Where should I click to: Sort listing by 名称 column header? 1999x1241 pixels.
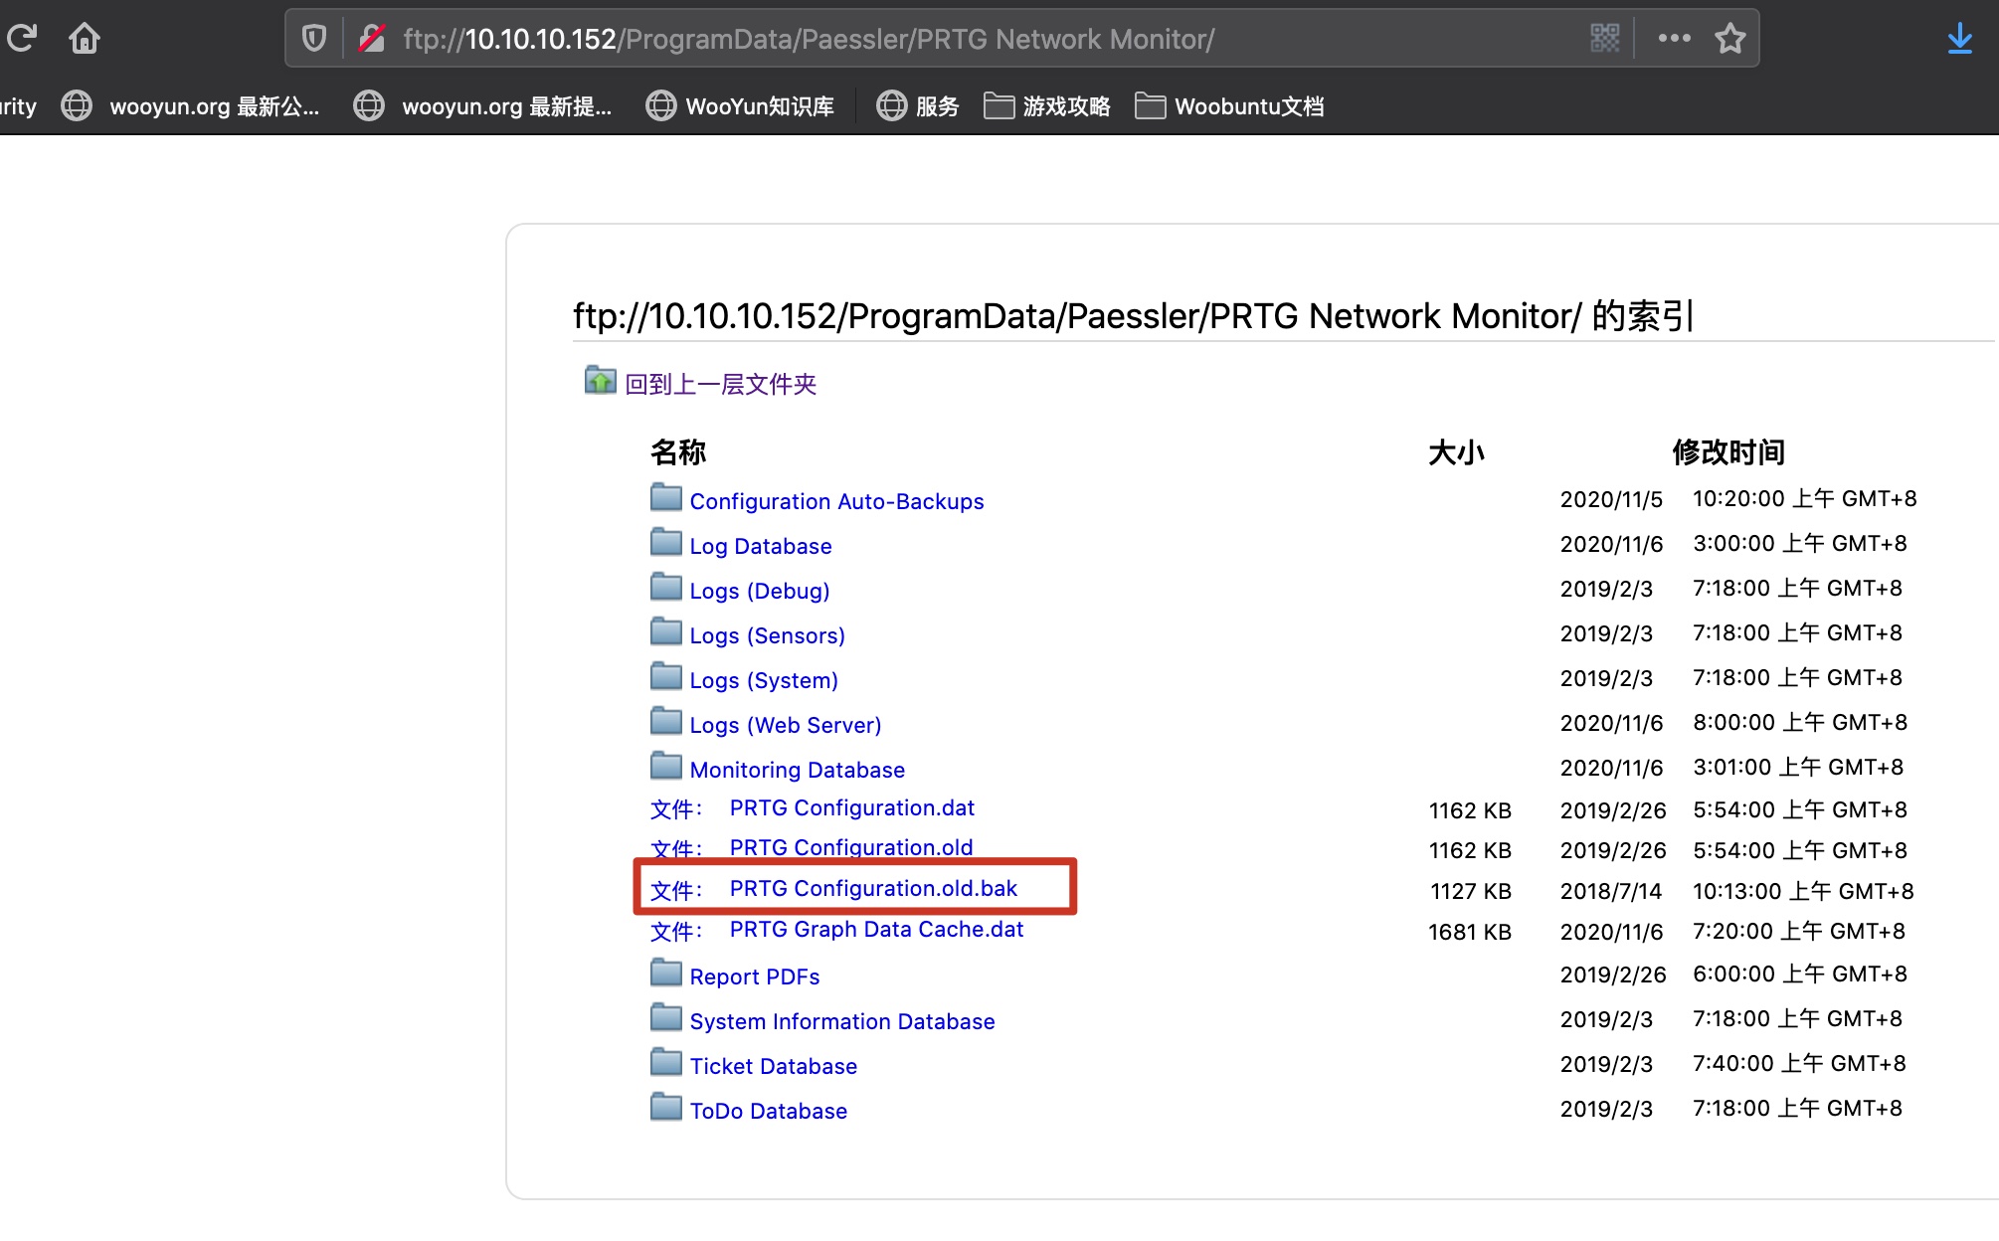677,452
